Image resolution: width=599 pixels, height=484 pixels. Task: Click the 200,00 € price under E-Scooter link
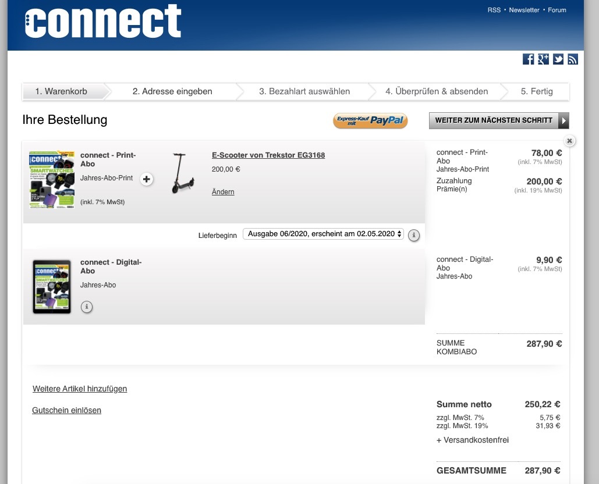(x=226, y=169)
